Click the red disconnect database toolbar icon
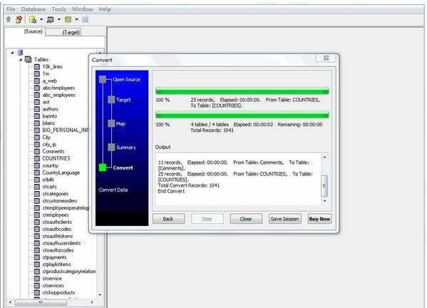This screenshot has height=308, width=427. coord(19,19)
